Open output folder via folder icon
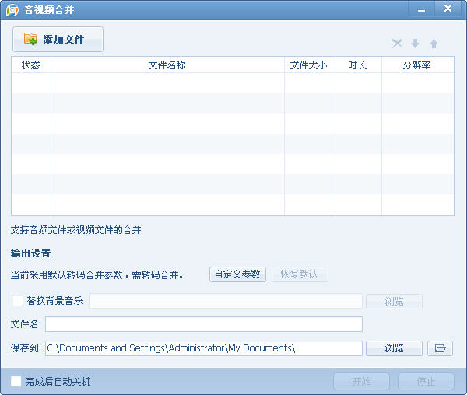 tap(440, 348)
